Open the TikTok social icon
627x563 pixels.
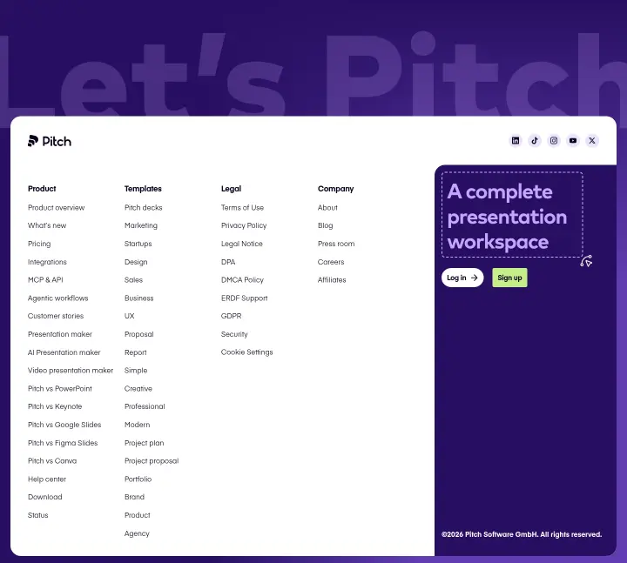point(535,141)
